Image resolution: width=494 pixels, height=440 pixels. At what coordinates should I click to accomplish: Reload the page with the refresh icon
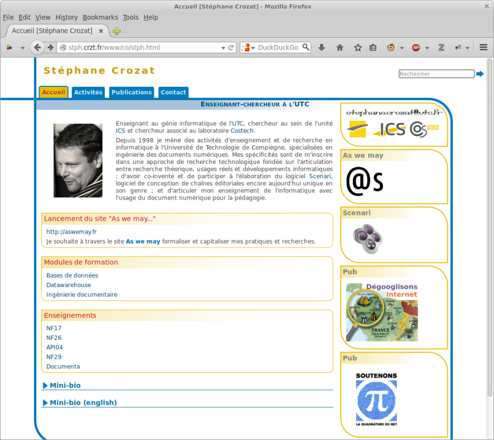coord(231,48)
